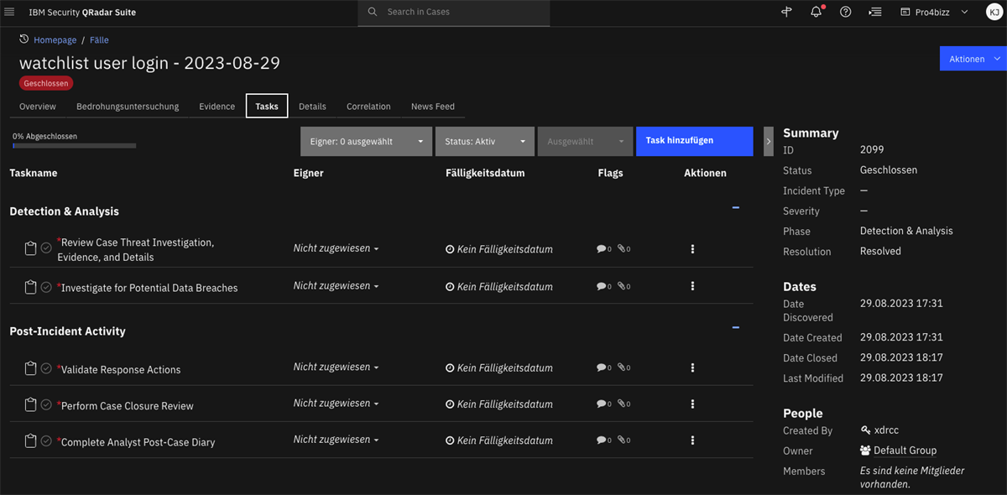
Task: Click the Task hinzufügen button
Action: tap(694, 141)
